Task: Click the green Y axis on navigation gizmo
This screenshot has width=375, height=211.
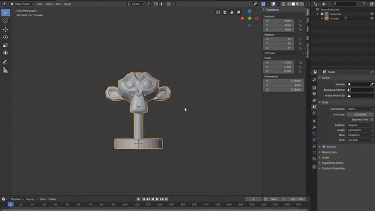Action: tap(250, 18)
